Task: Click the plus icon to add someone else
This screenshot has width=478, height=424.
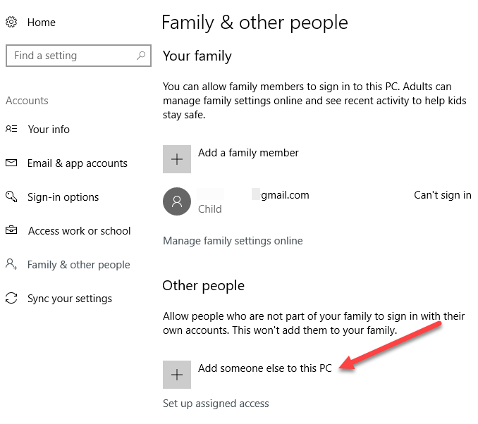Action: (176, 375)
